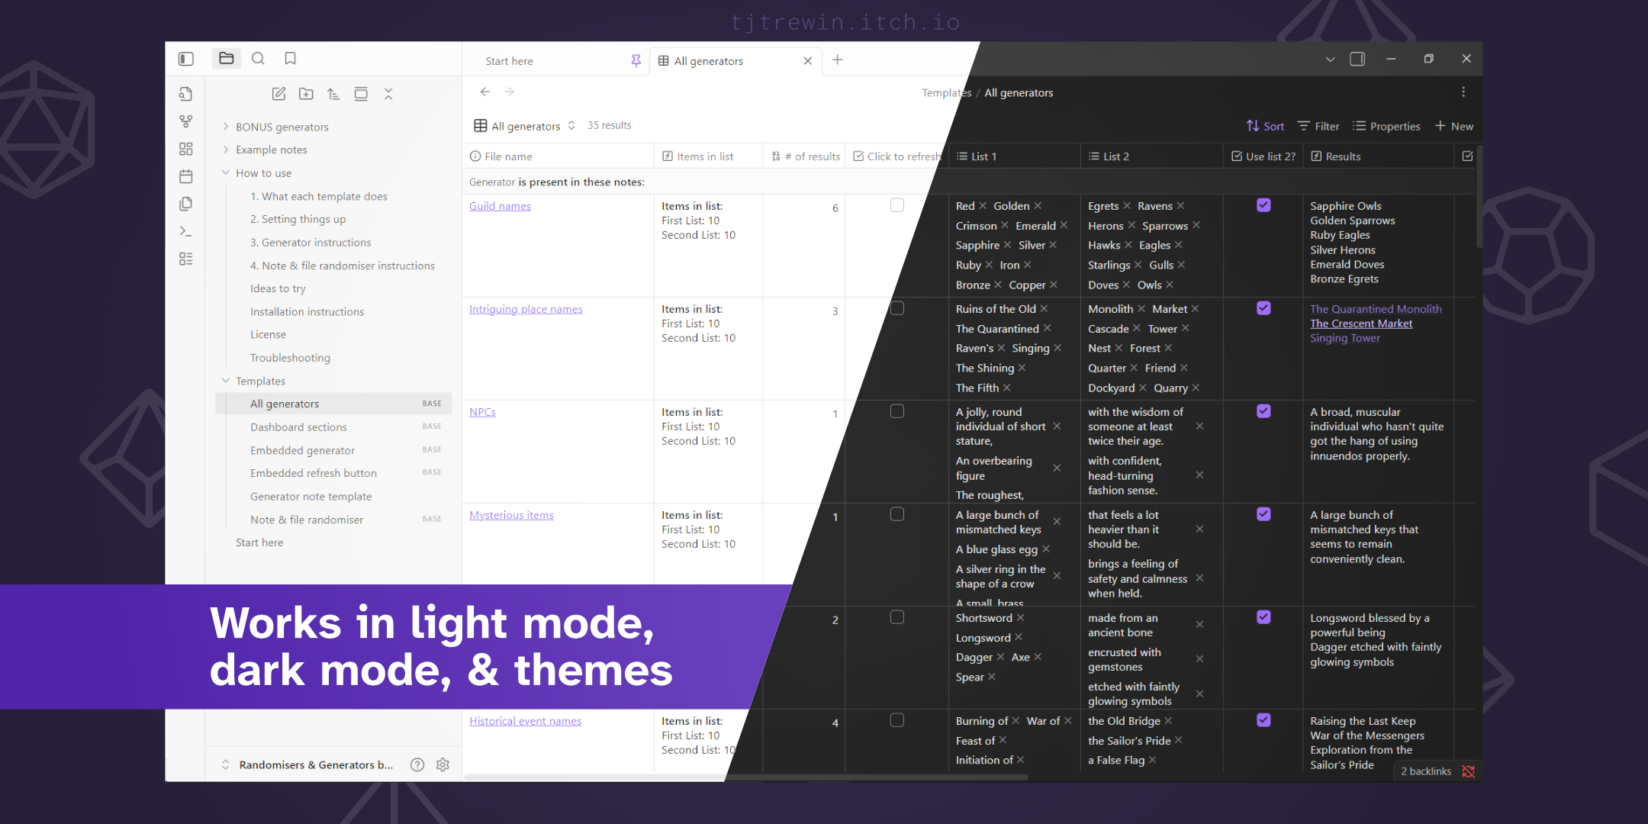Create new folder in file explorer
1648x824 pixels.
click(306, 94)
